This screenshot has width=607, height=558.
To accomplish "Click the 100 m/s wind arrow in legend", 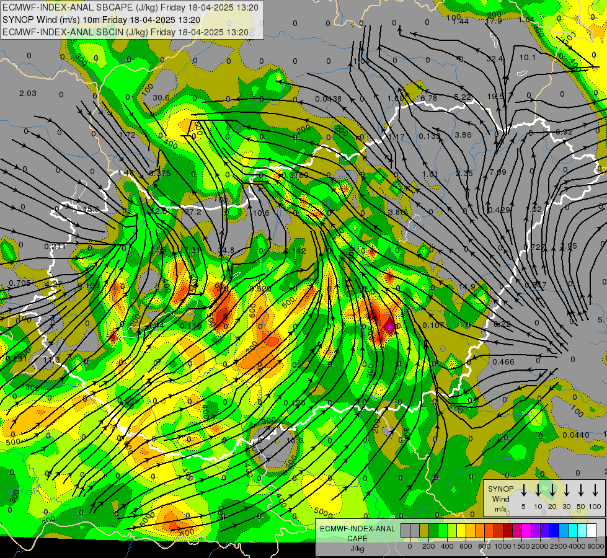I will 595,490.
